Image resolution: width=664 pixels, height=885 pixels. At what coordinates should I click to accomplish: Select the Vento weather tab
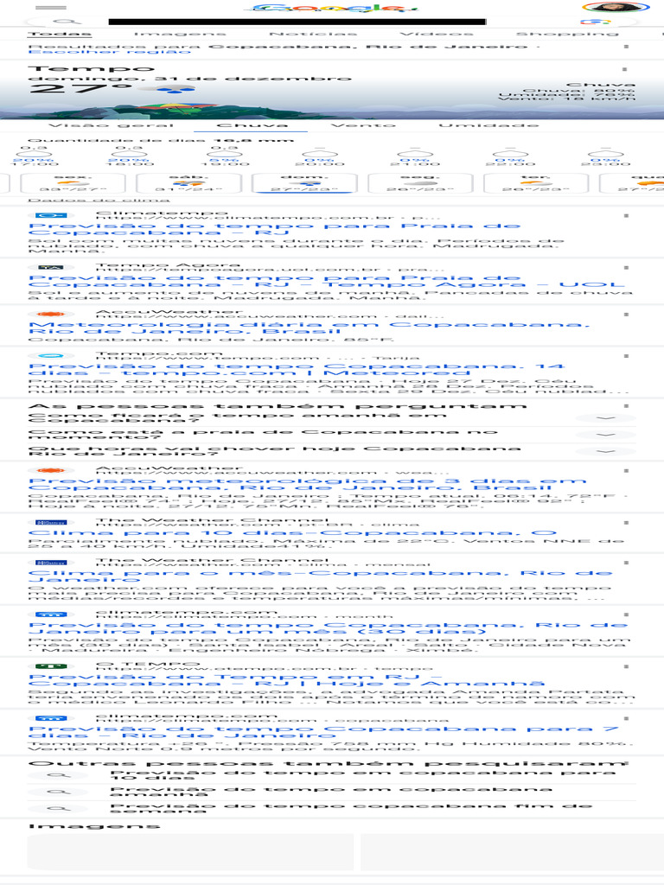(x=363, y=124)
